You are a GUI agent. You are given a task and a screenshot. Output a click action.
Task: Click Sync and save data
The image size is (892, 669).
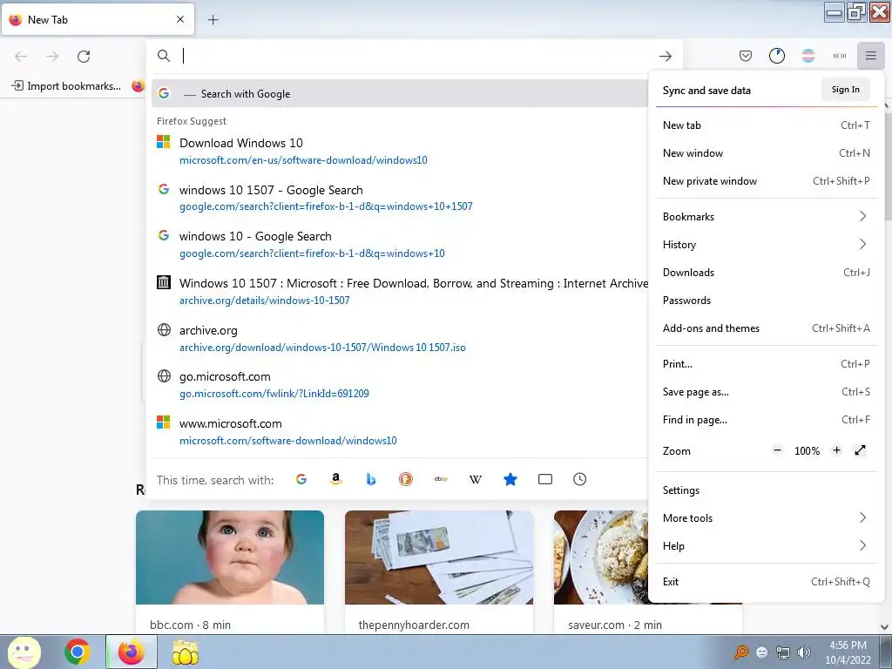click(x=706, y=91)
